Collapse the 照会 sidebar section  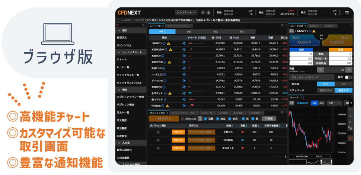(x=131, y=90)
